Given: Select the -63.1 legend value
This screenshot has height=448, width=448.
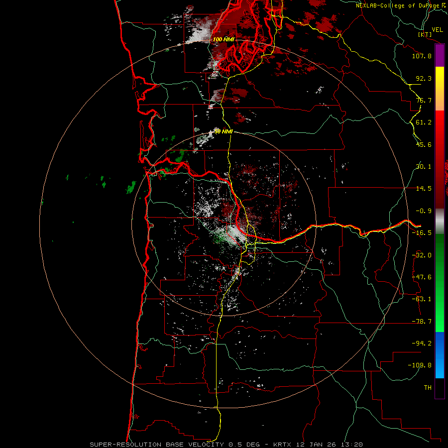Looking at the screenshot, I should click(422, 299).
